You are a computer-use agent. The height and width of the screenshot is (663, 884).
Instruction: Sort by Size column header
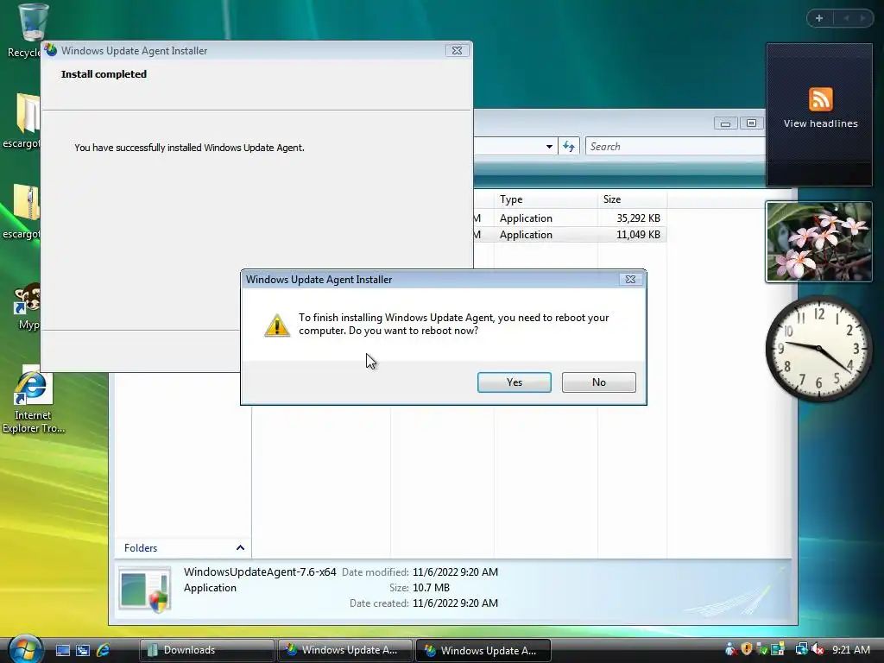pyautogui.click(x=633, y=199)
